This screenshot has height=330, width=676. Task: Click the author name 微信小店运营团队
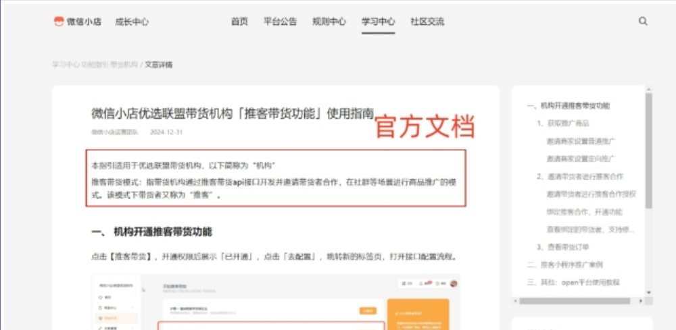point(115,132)
